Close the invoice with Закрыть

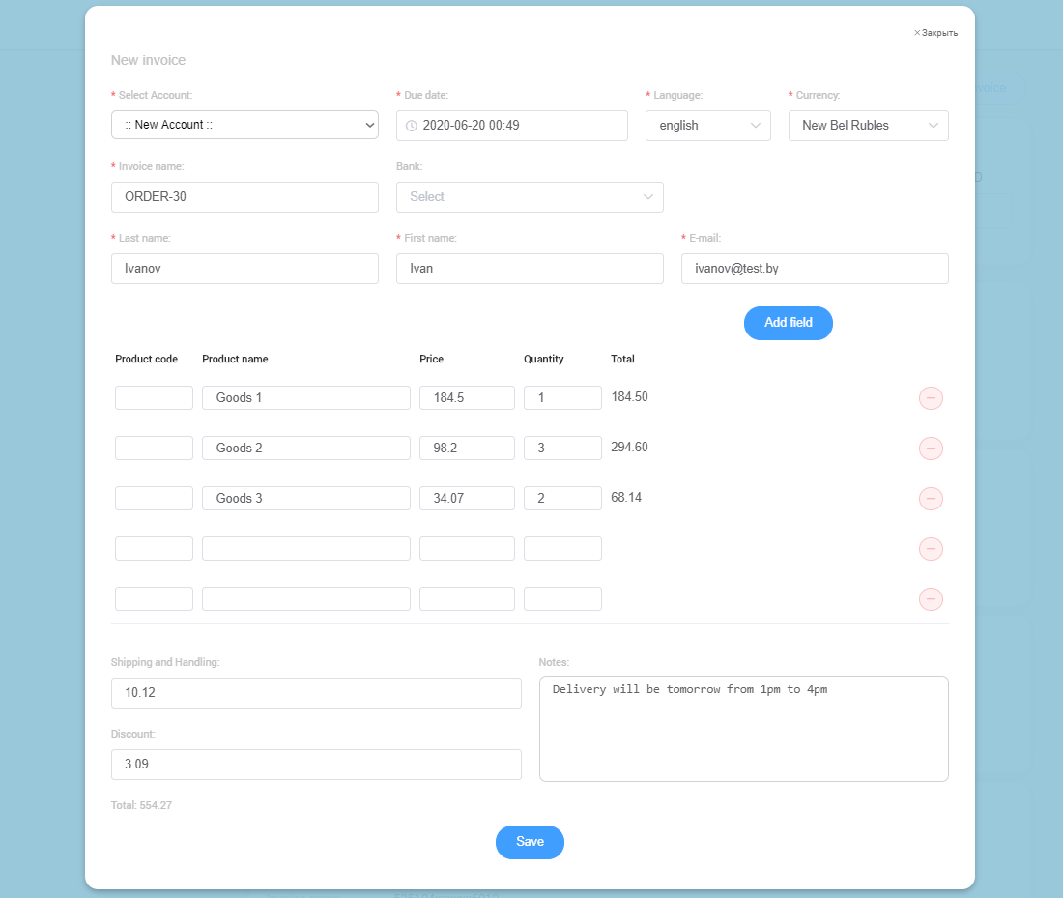pyautogui.click(x=935, y=32)
